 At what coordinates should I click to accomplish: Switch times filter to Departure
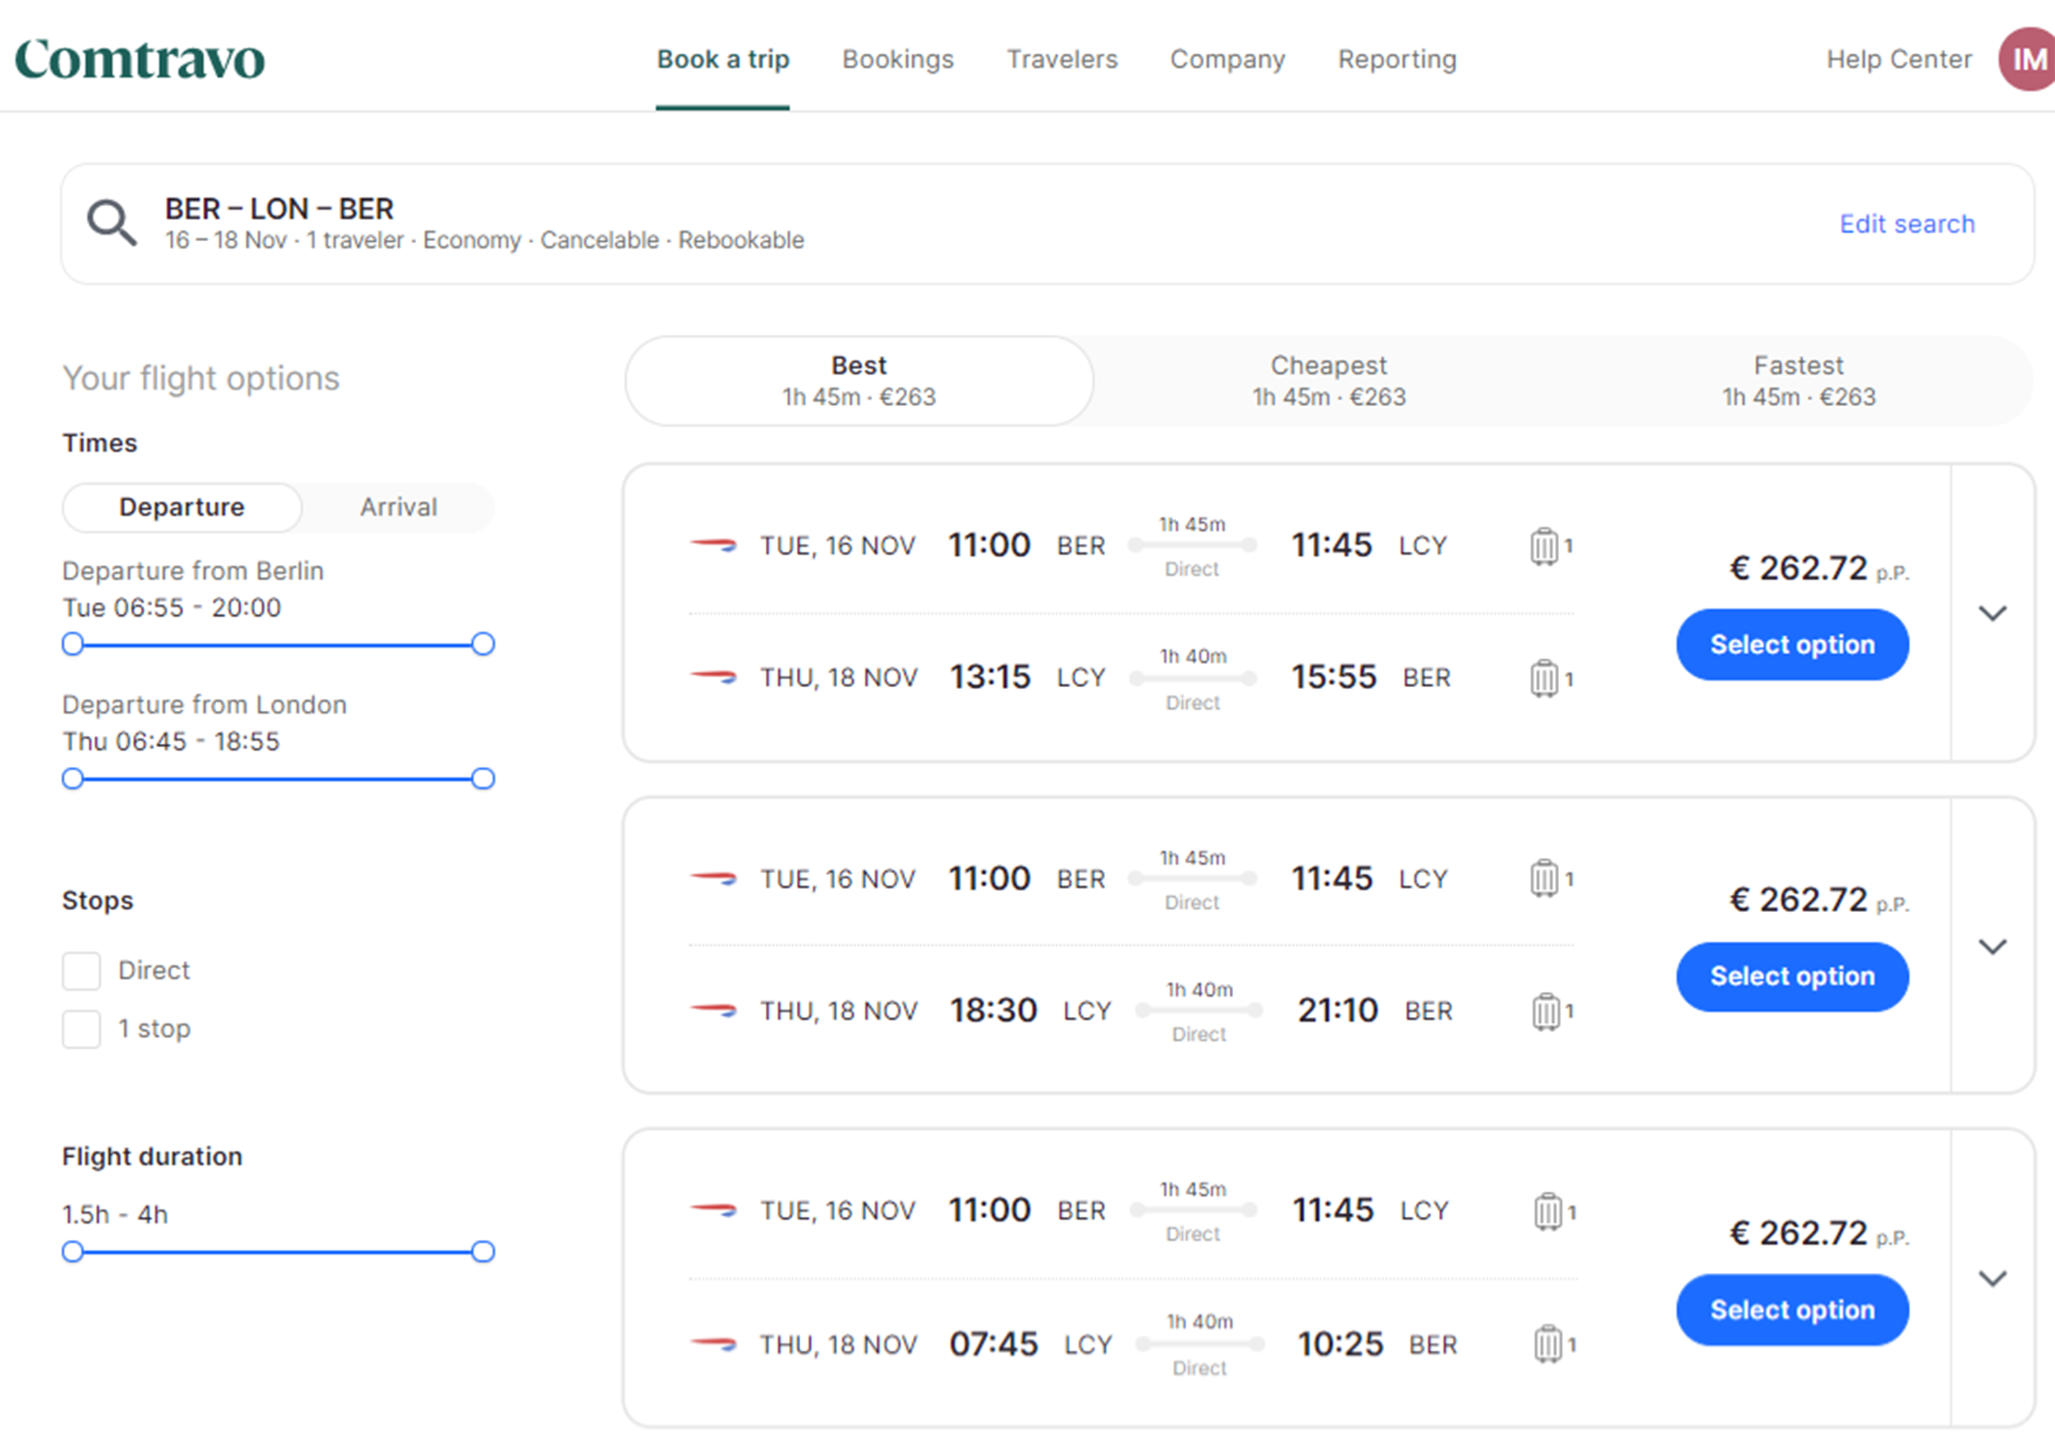182,507
